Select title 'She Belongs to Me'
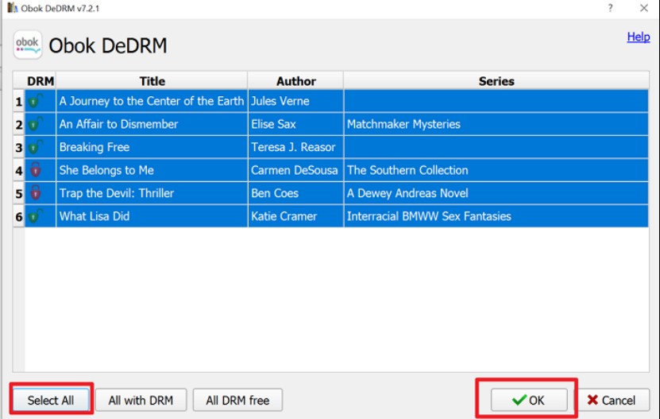 [x=152, y=170]
